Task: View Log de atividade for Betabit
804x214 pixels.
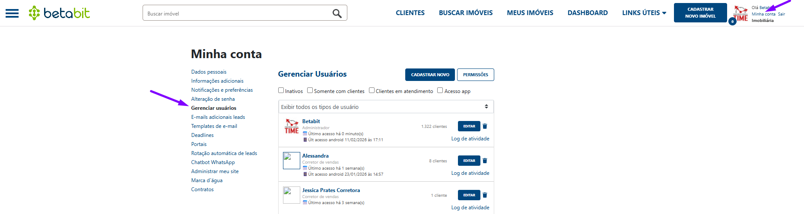Action: point(470,139)
